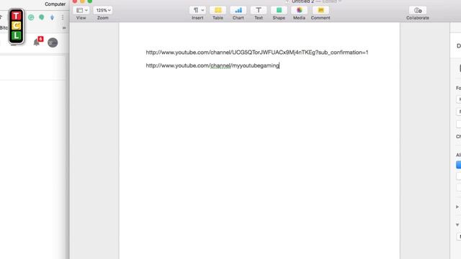461x259 pixels.
Task: Add a Text box from toolbar
Action: [259, 10]
